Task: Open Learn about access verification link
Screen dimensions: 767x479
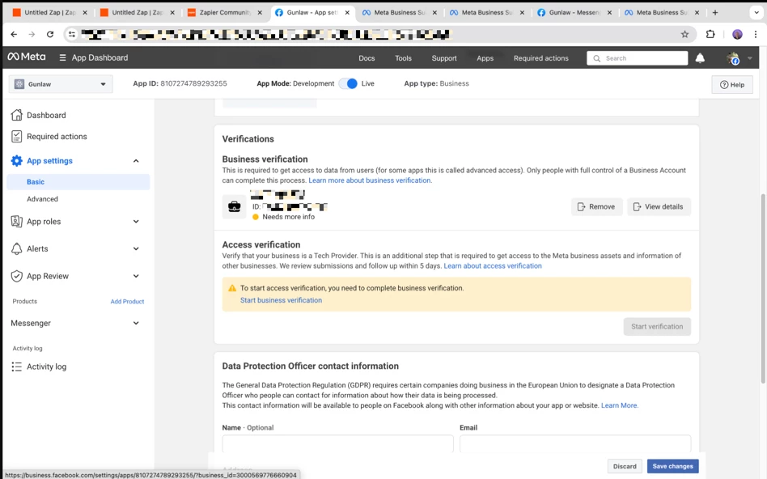Action: point(493,266)
